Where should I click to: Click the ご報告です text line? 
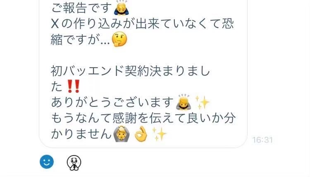click(x=81, y=8)
